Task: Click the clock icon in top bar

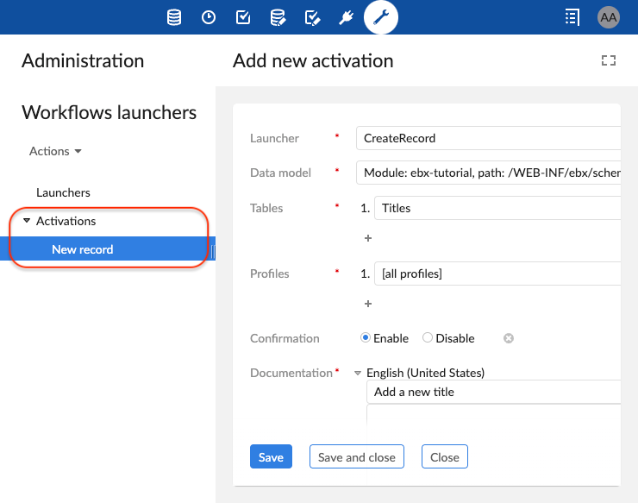Action: (209, 17)
